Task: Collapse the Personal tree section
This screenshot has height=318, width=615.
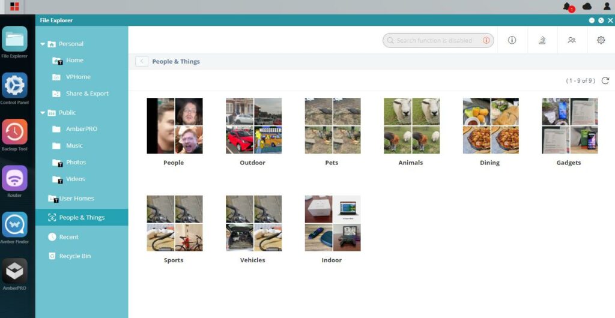Action: pyautogui.click(x=43, y=44)
